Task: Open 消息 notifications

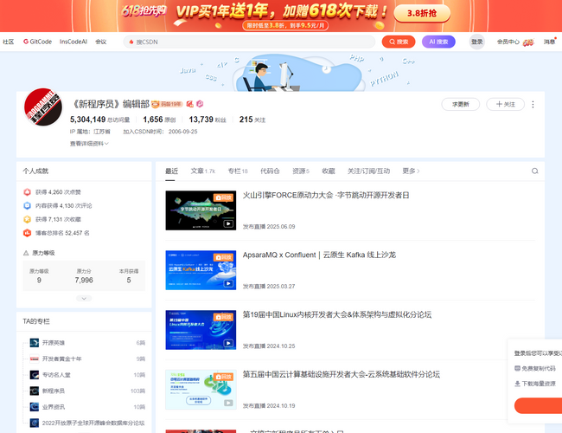Action: (x=549, y=42)
